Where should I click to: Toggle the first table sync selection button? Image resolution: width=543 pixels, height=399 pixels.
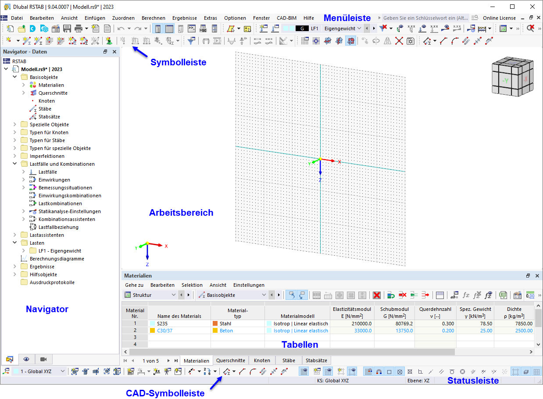coord(291,295)
